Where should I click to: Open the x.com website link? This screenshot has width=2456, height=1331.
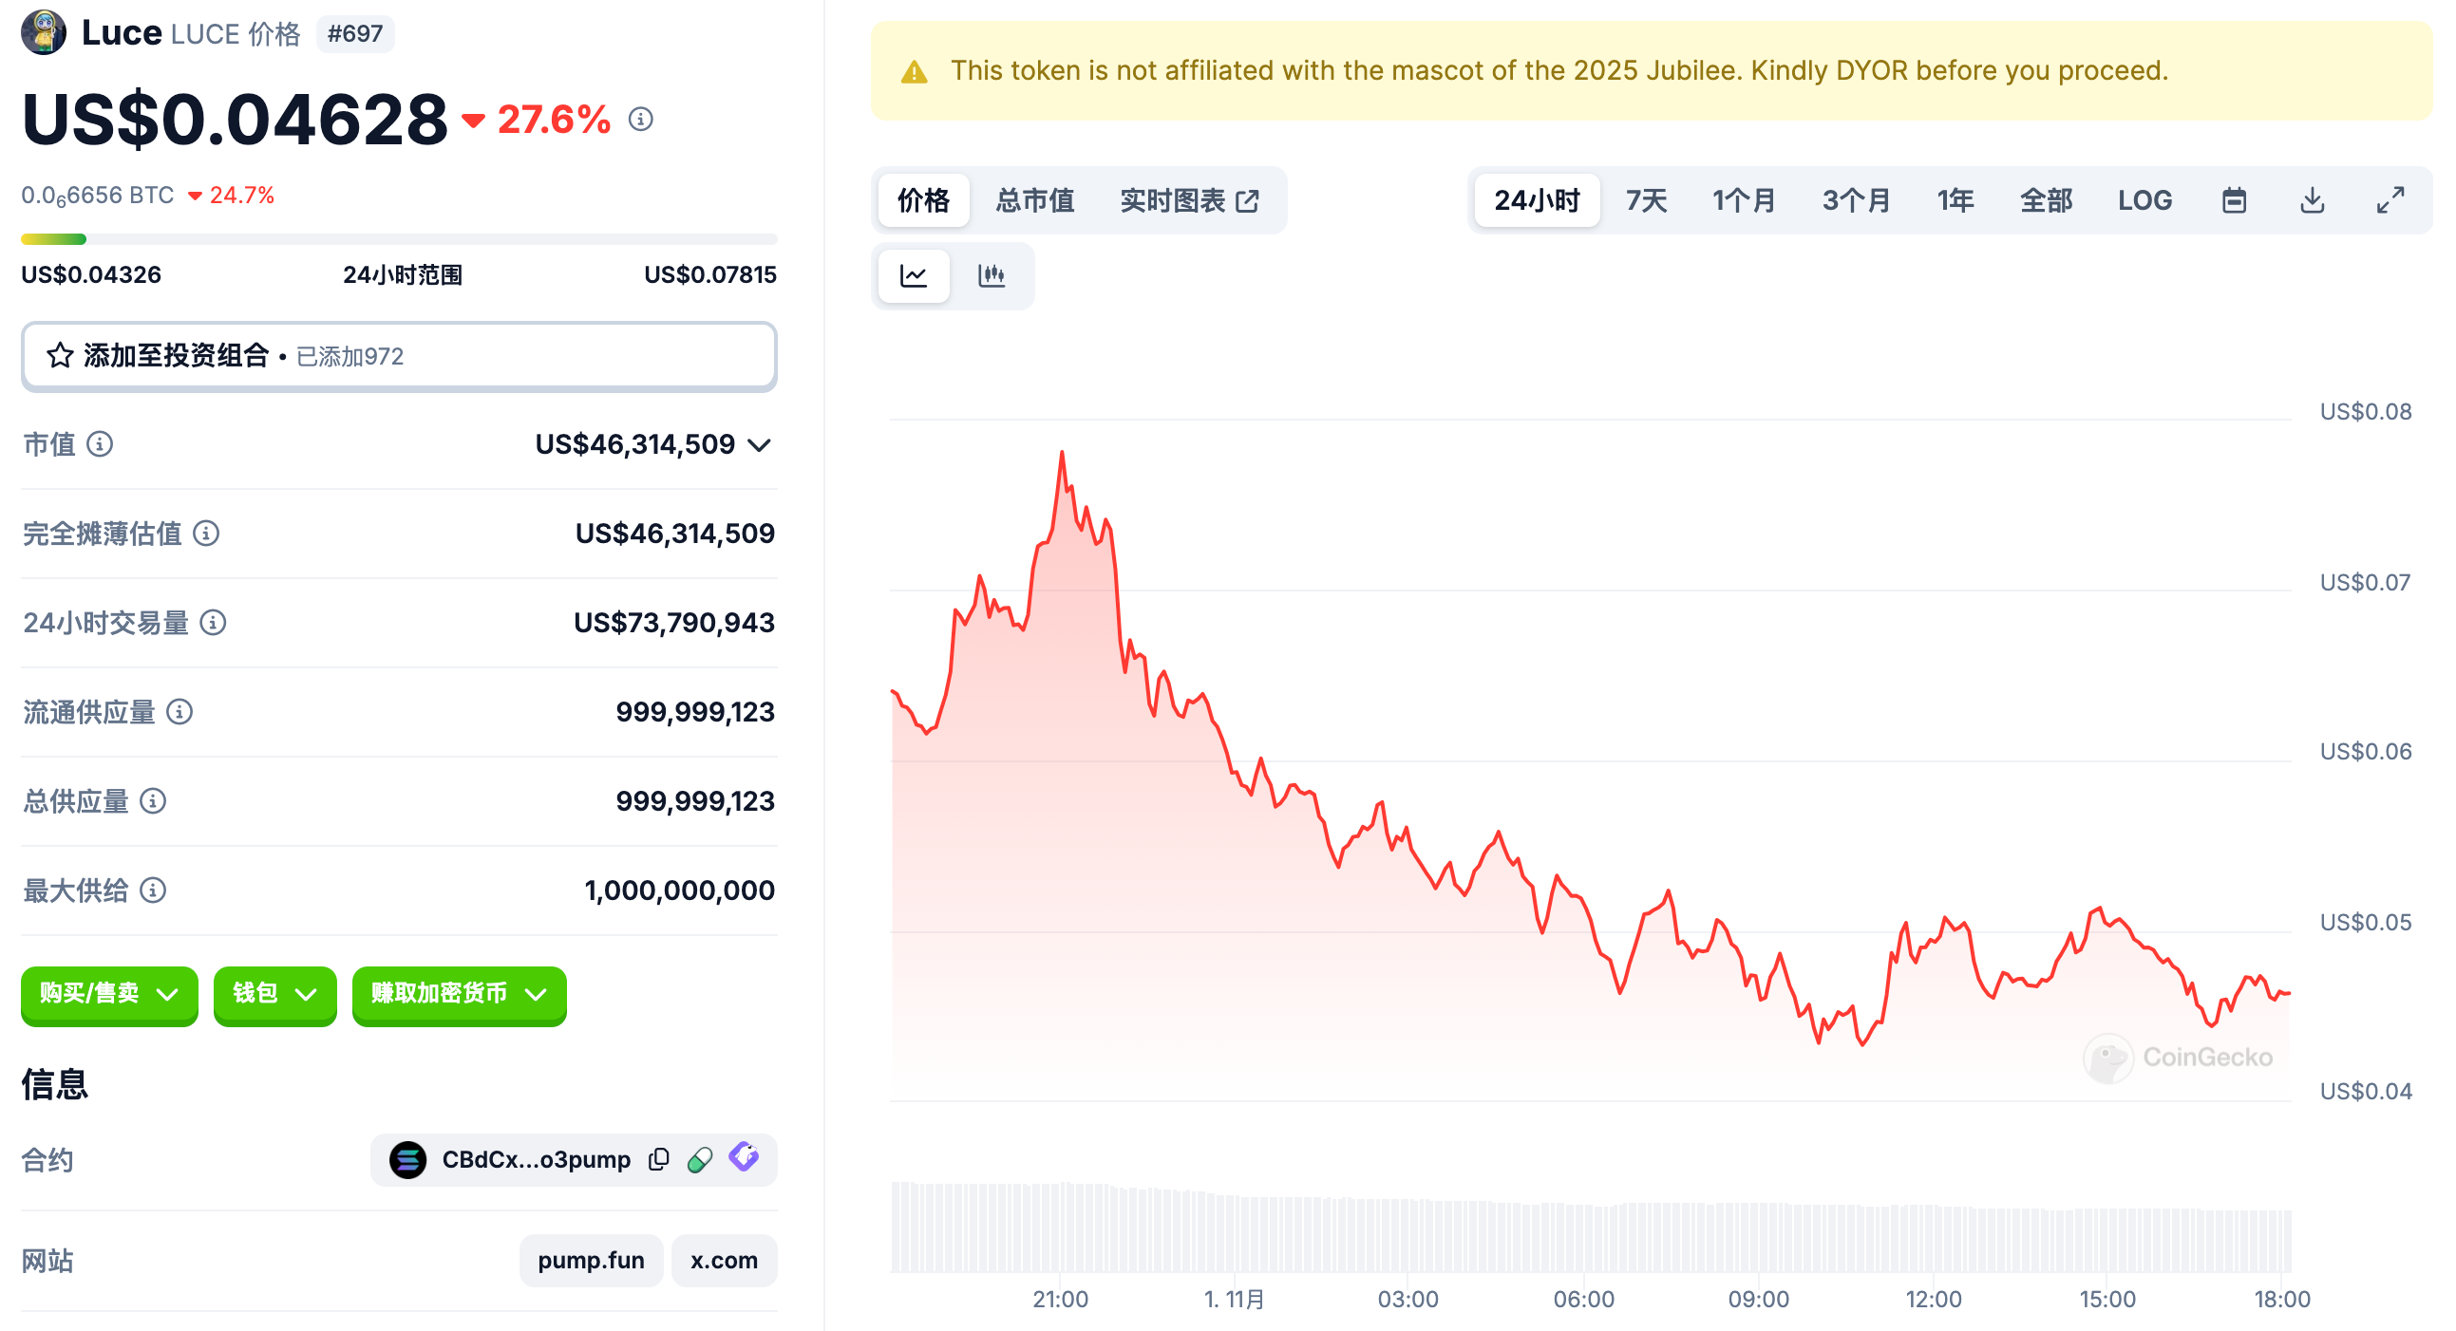723,1260
